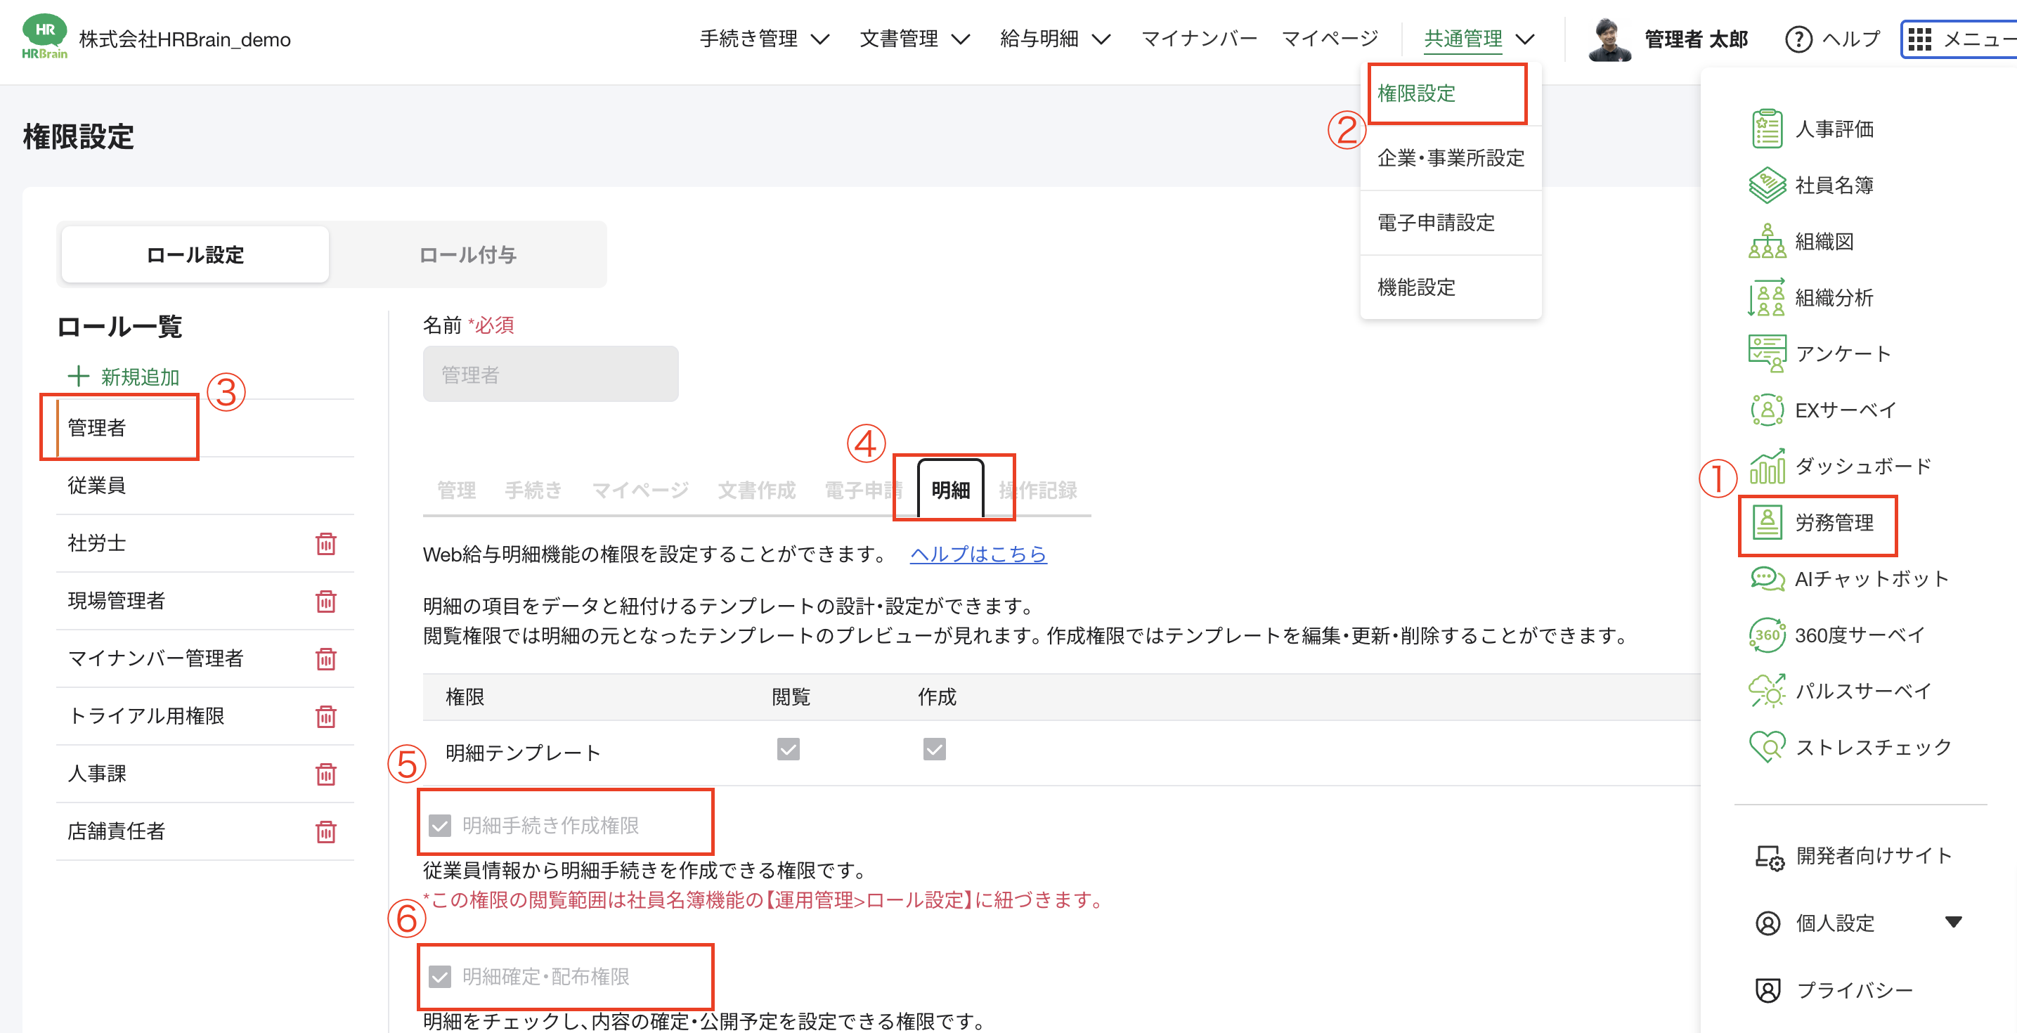The height and width of the screenshot is (1033, 2017).
Task: Open the ヘルプ question mark icon
Action: click(x=1800, y=39)
